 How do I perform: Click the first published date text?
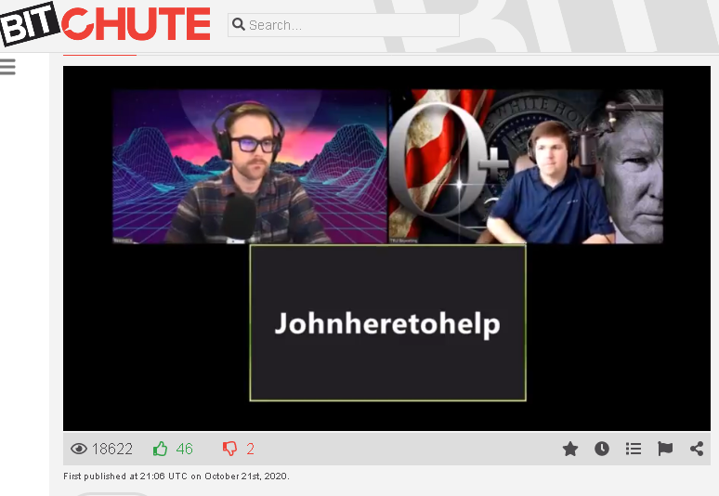point(176,476)
